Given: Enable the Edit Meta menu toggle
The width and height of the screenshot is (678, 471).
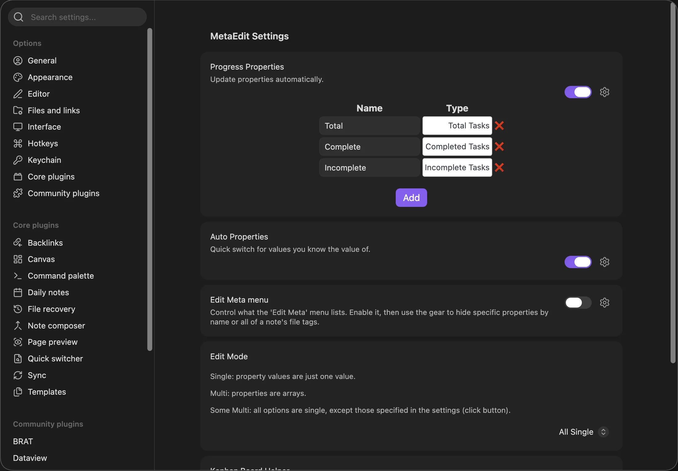Looking at the screenshot, I should point(578,303).
